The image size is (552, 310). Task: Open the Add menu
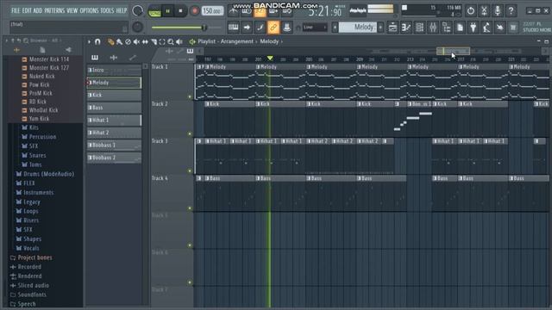tap(38, 10)
